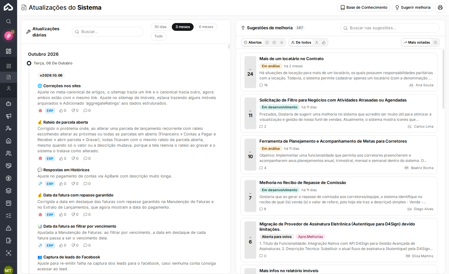449x274 pixels.
Task: Show rejected suggestions filter icon
Action: [274, 42]
